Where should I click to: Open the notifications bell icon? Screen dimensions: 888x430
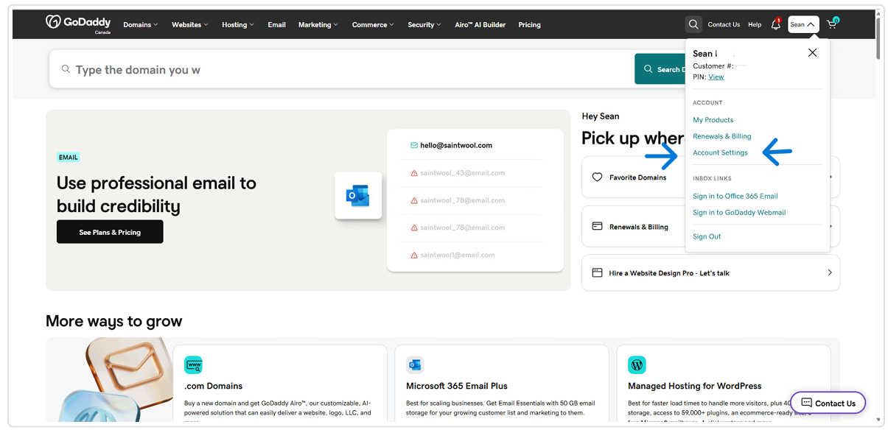coord(776,24)
